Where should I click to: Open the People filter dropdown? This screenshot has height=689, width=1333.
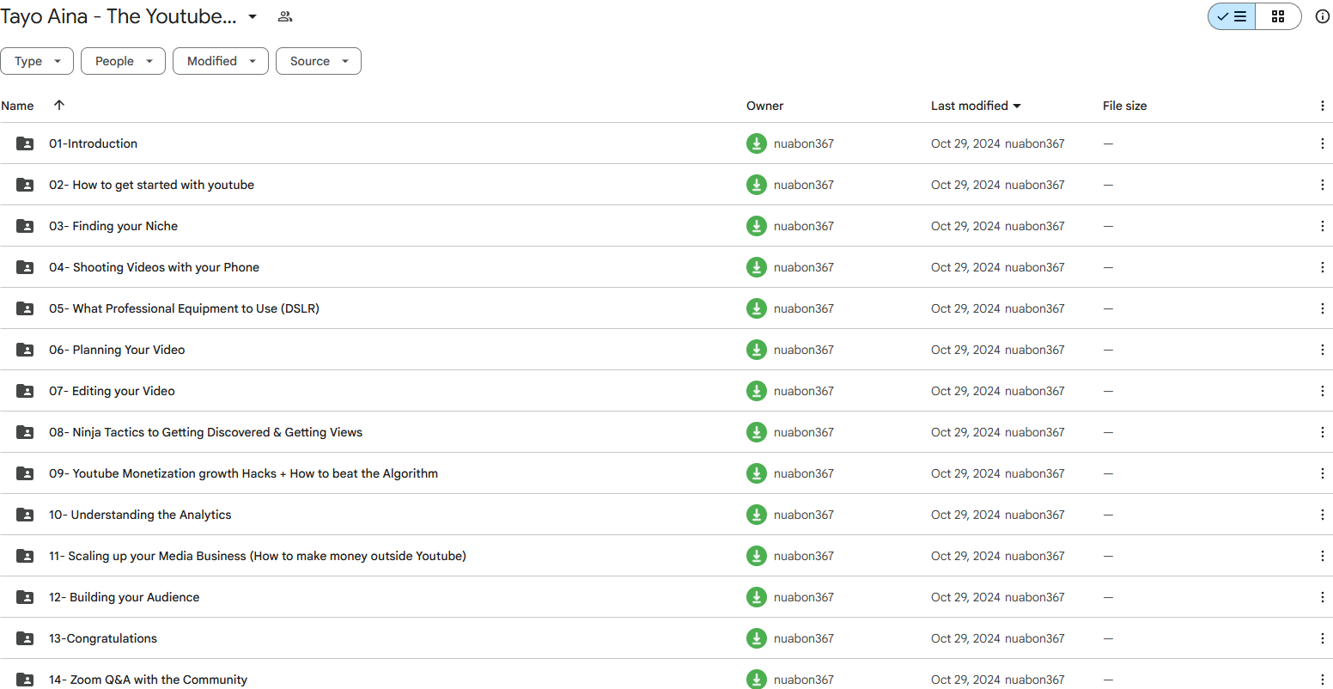pyautogui.click(x=123, y=61)
